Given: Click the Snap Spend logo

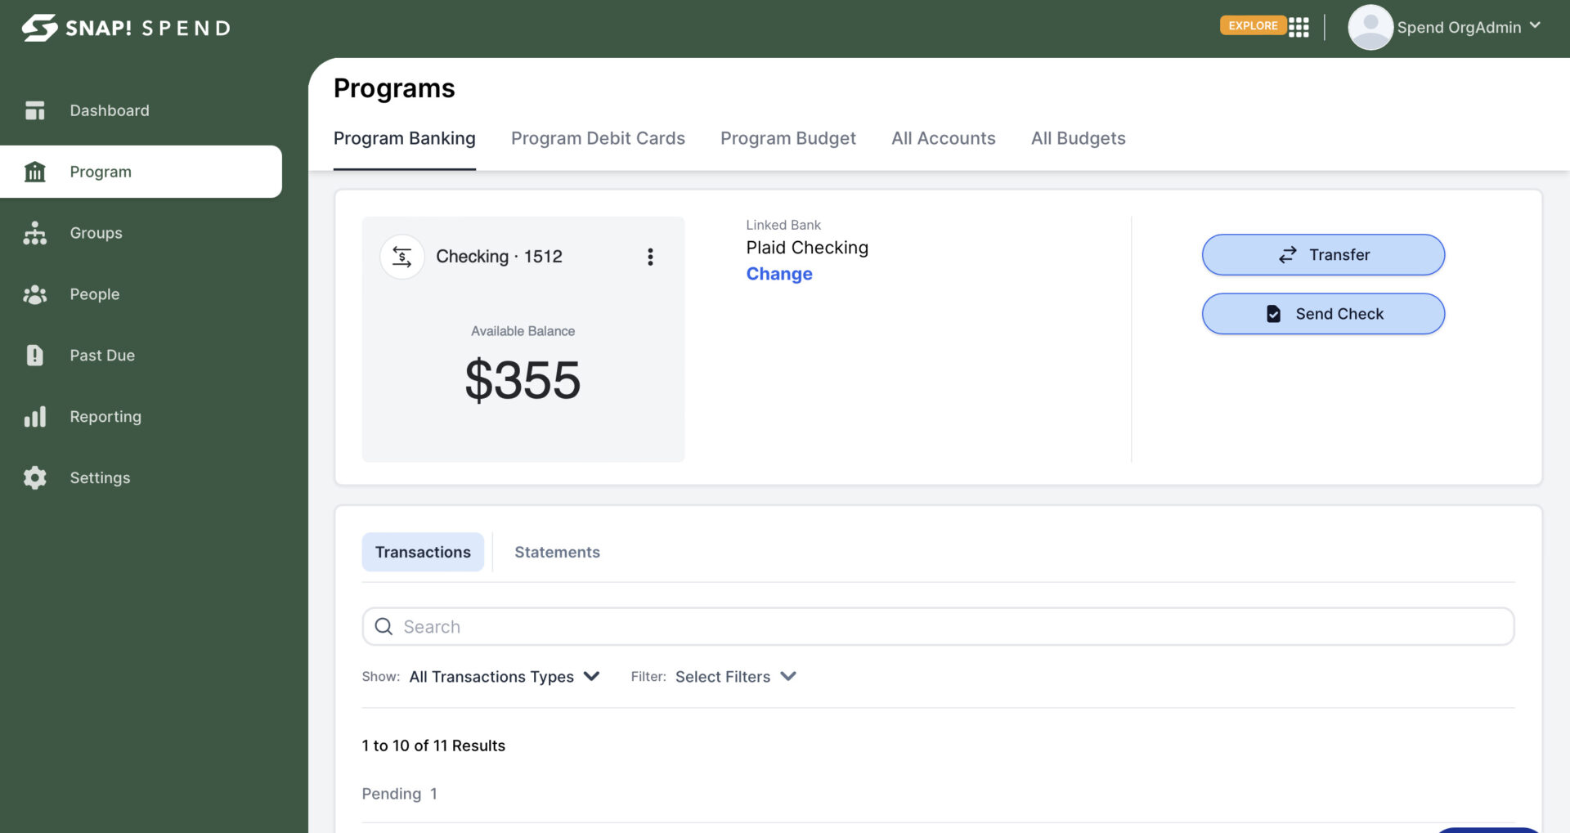Looking at the screenshot, I should [x=124, y=27].
